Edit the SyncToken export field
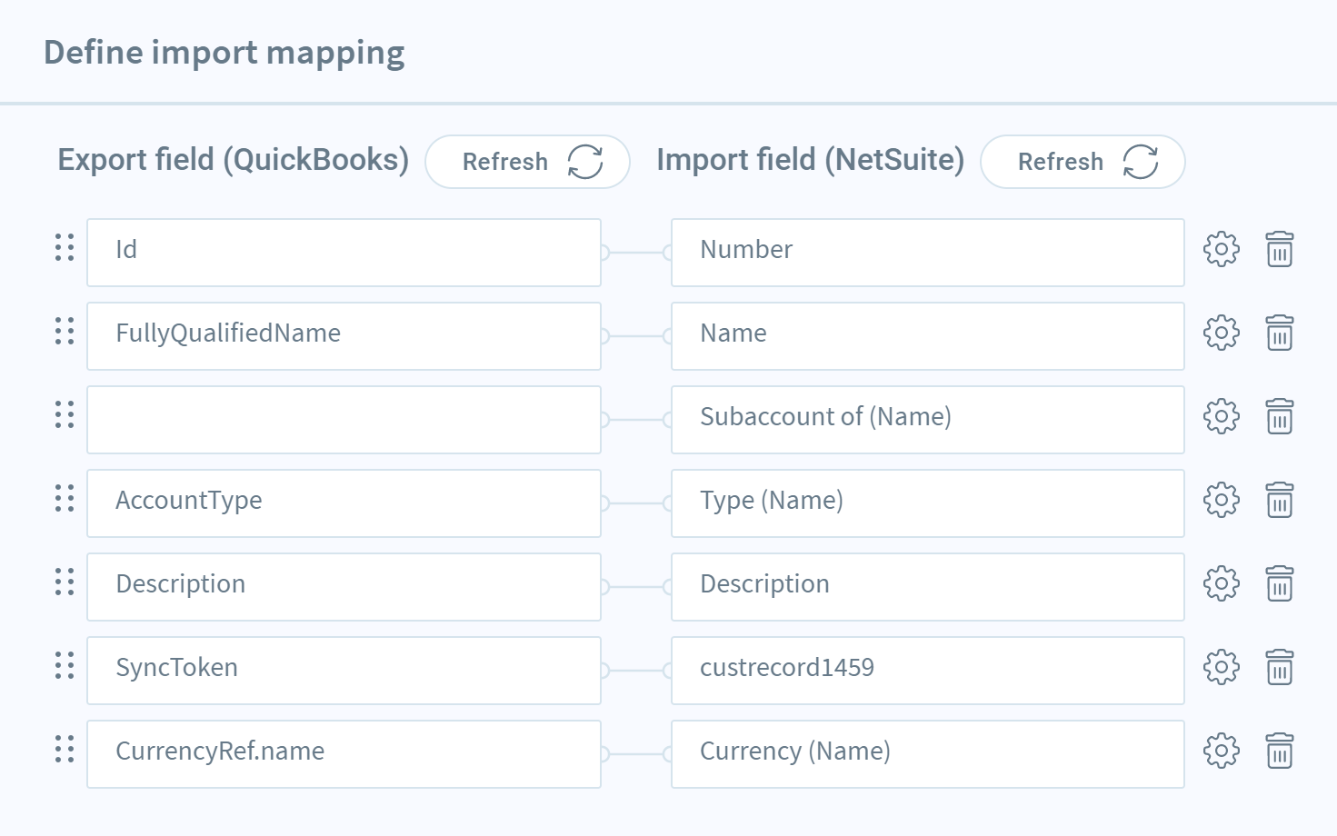Viewport: 1337px width, 836px height. pos(344,671)
